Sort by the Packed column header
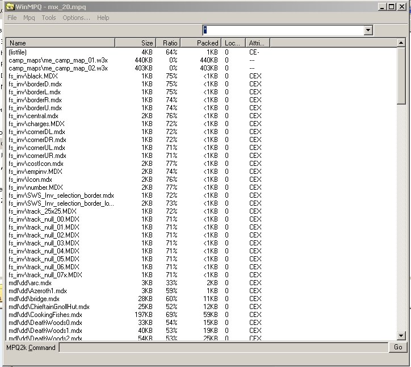The width and height of the screenshot is (411, 367). point(201,43)
